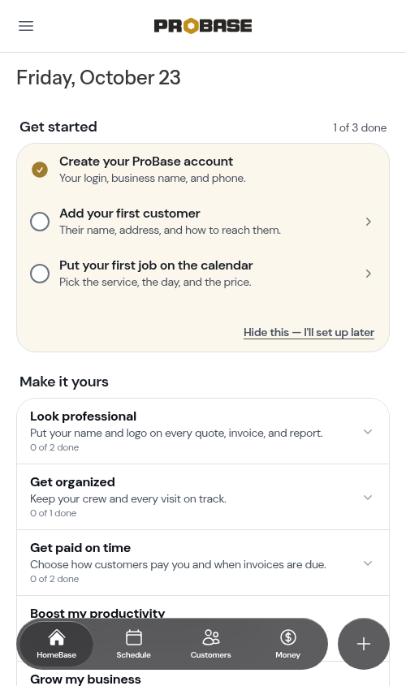This screenshot has width=406, height=686.
Task: Open the hamburger menu
Action: (x=26, y=26)
